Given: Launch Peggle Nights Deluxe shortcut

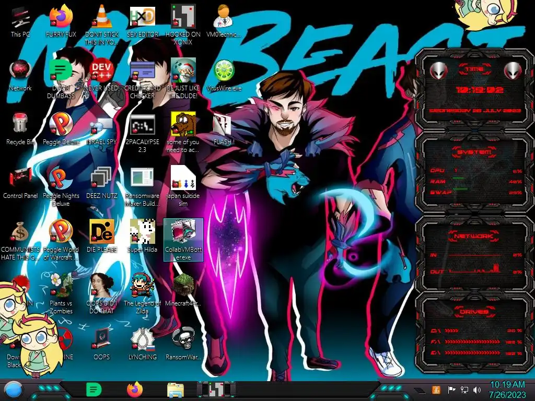Looking at the screenshot, I should coord(61,187).
